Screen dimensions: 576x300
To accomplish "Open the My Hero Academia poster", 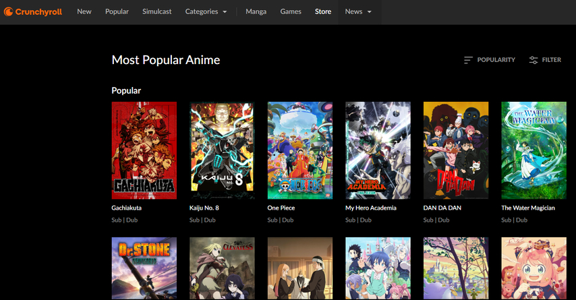I will pos(378,150).
